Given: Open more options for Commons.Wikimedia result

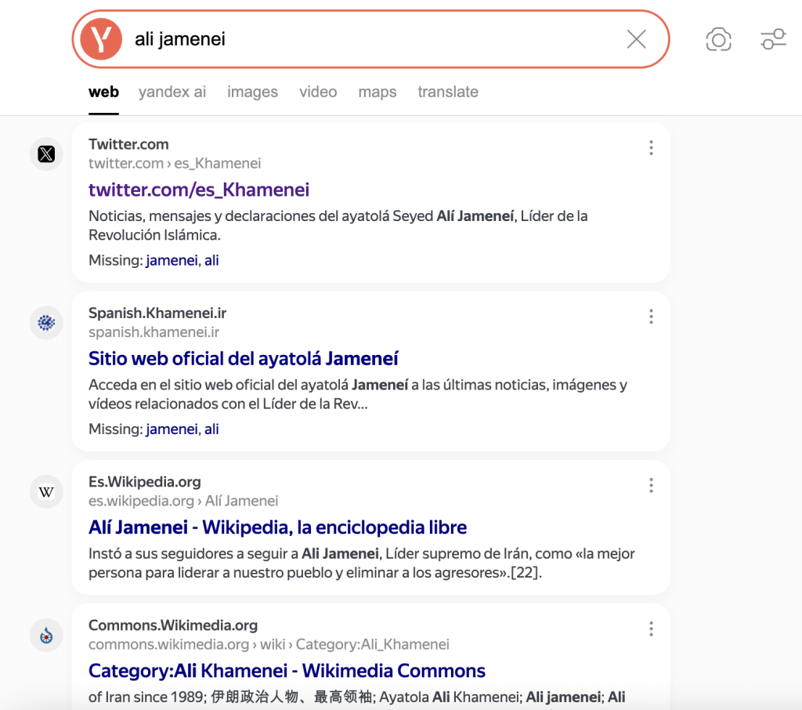Looking at the screenshot, I should (651, 628).
